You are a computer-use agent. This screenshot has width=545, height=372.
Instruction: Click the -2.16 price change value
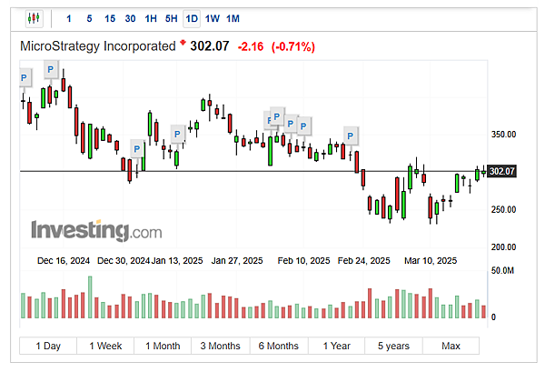251,46
